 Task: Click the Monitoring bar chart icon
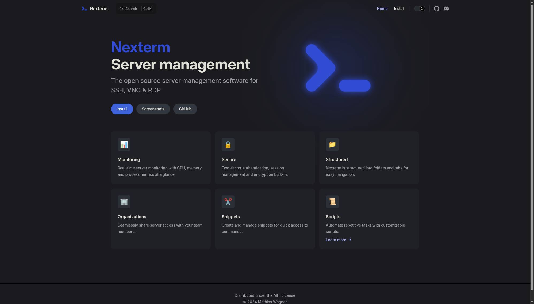click(124, 145)
